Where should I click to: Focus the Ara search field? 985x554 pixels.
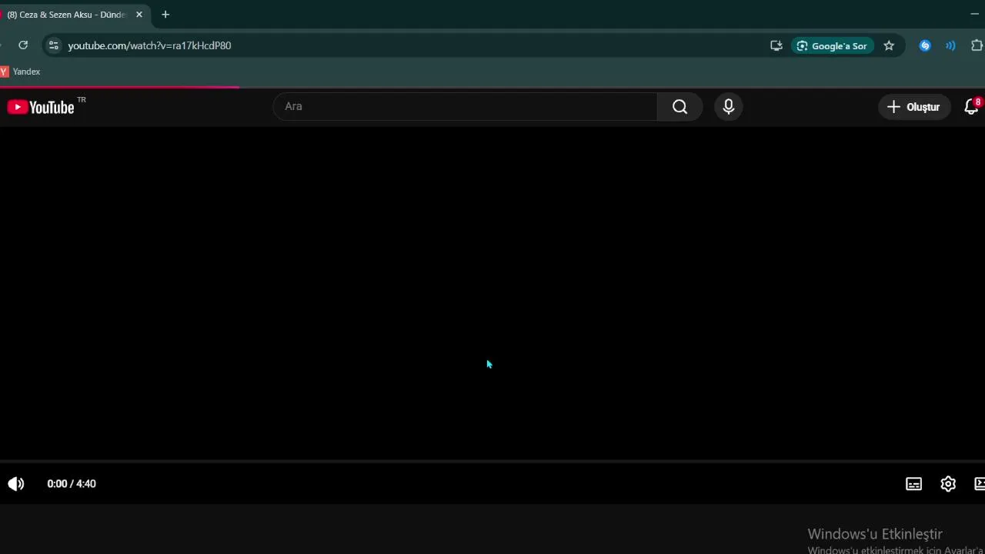coord(465,107)
